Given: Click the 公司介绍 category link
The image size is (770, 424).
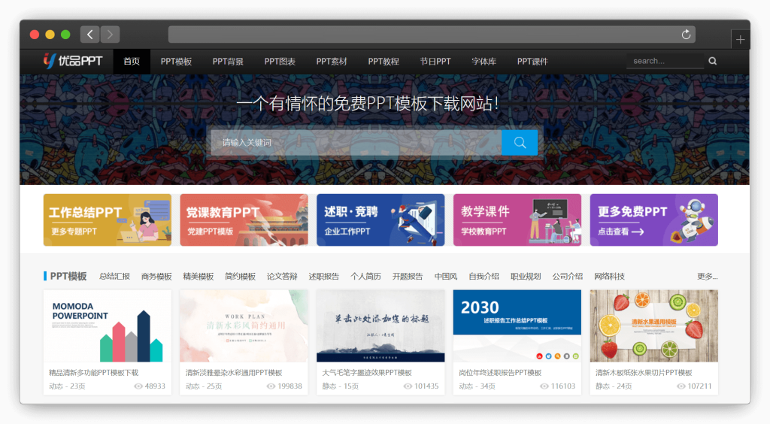Looking at the screenshot, I should (x=568, y=277).
